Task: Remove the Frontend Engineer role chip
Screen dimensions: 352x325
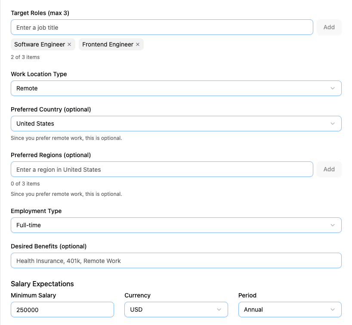Action: click(137, 44)
